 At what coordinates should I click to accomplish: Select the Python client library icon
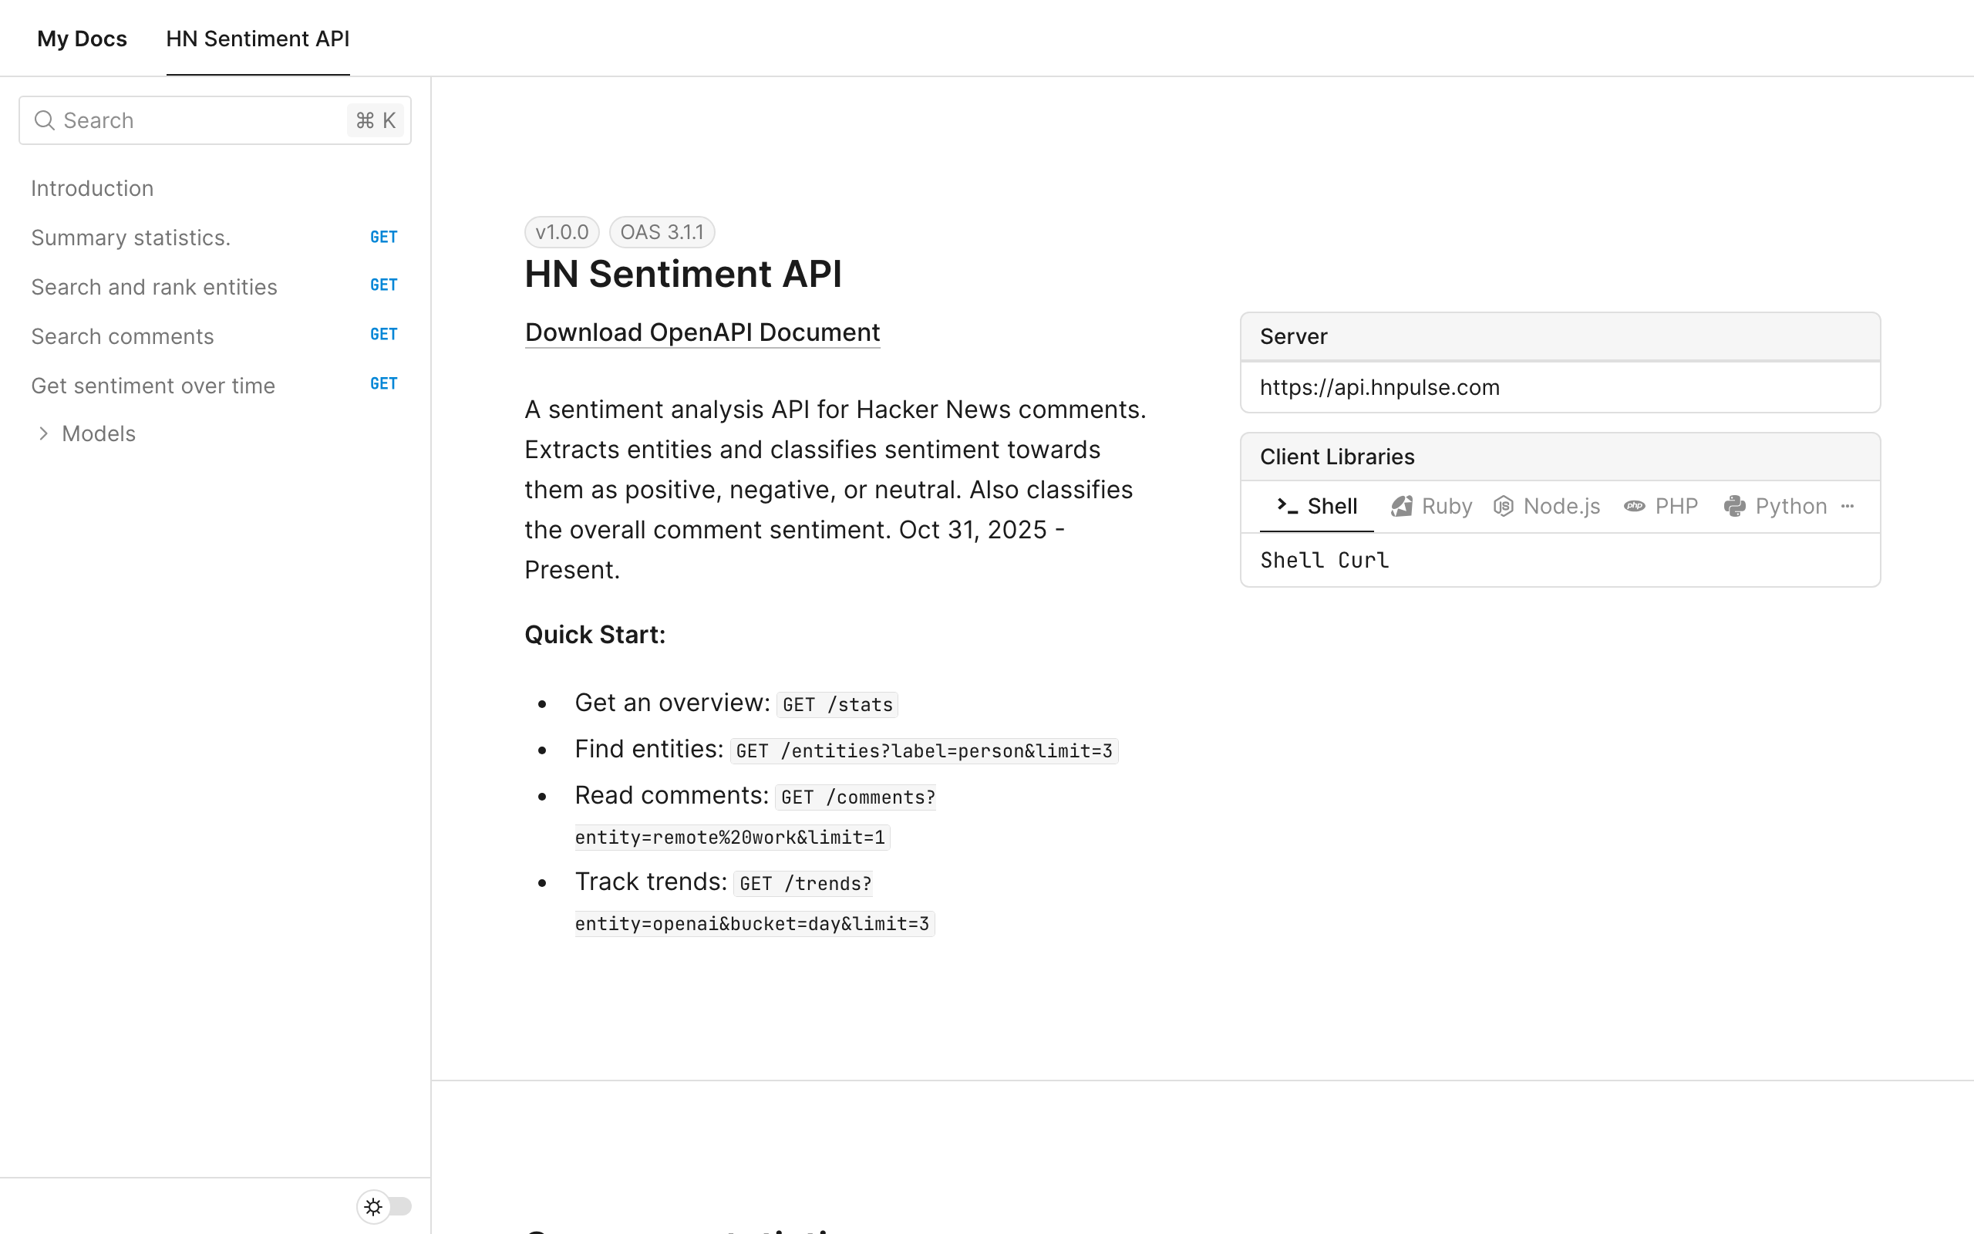coord(1734,506)
